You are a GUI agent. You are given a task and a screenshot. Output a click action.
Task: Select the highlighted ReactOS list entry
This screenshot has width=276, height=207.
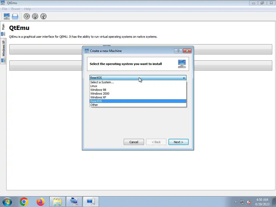pos(138,101)
